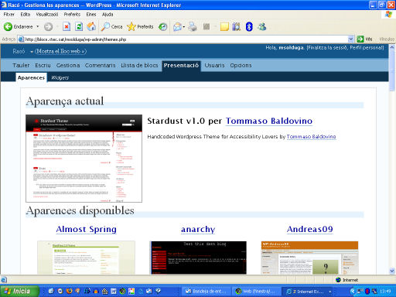This screenshot has width=396, height=297.
Task: Switch to the Usuaris tab
Action: (214, 66)
